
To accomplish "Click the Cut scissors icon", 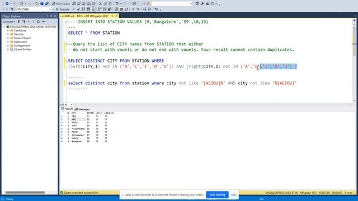I will point(100,4).
